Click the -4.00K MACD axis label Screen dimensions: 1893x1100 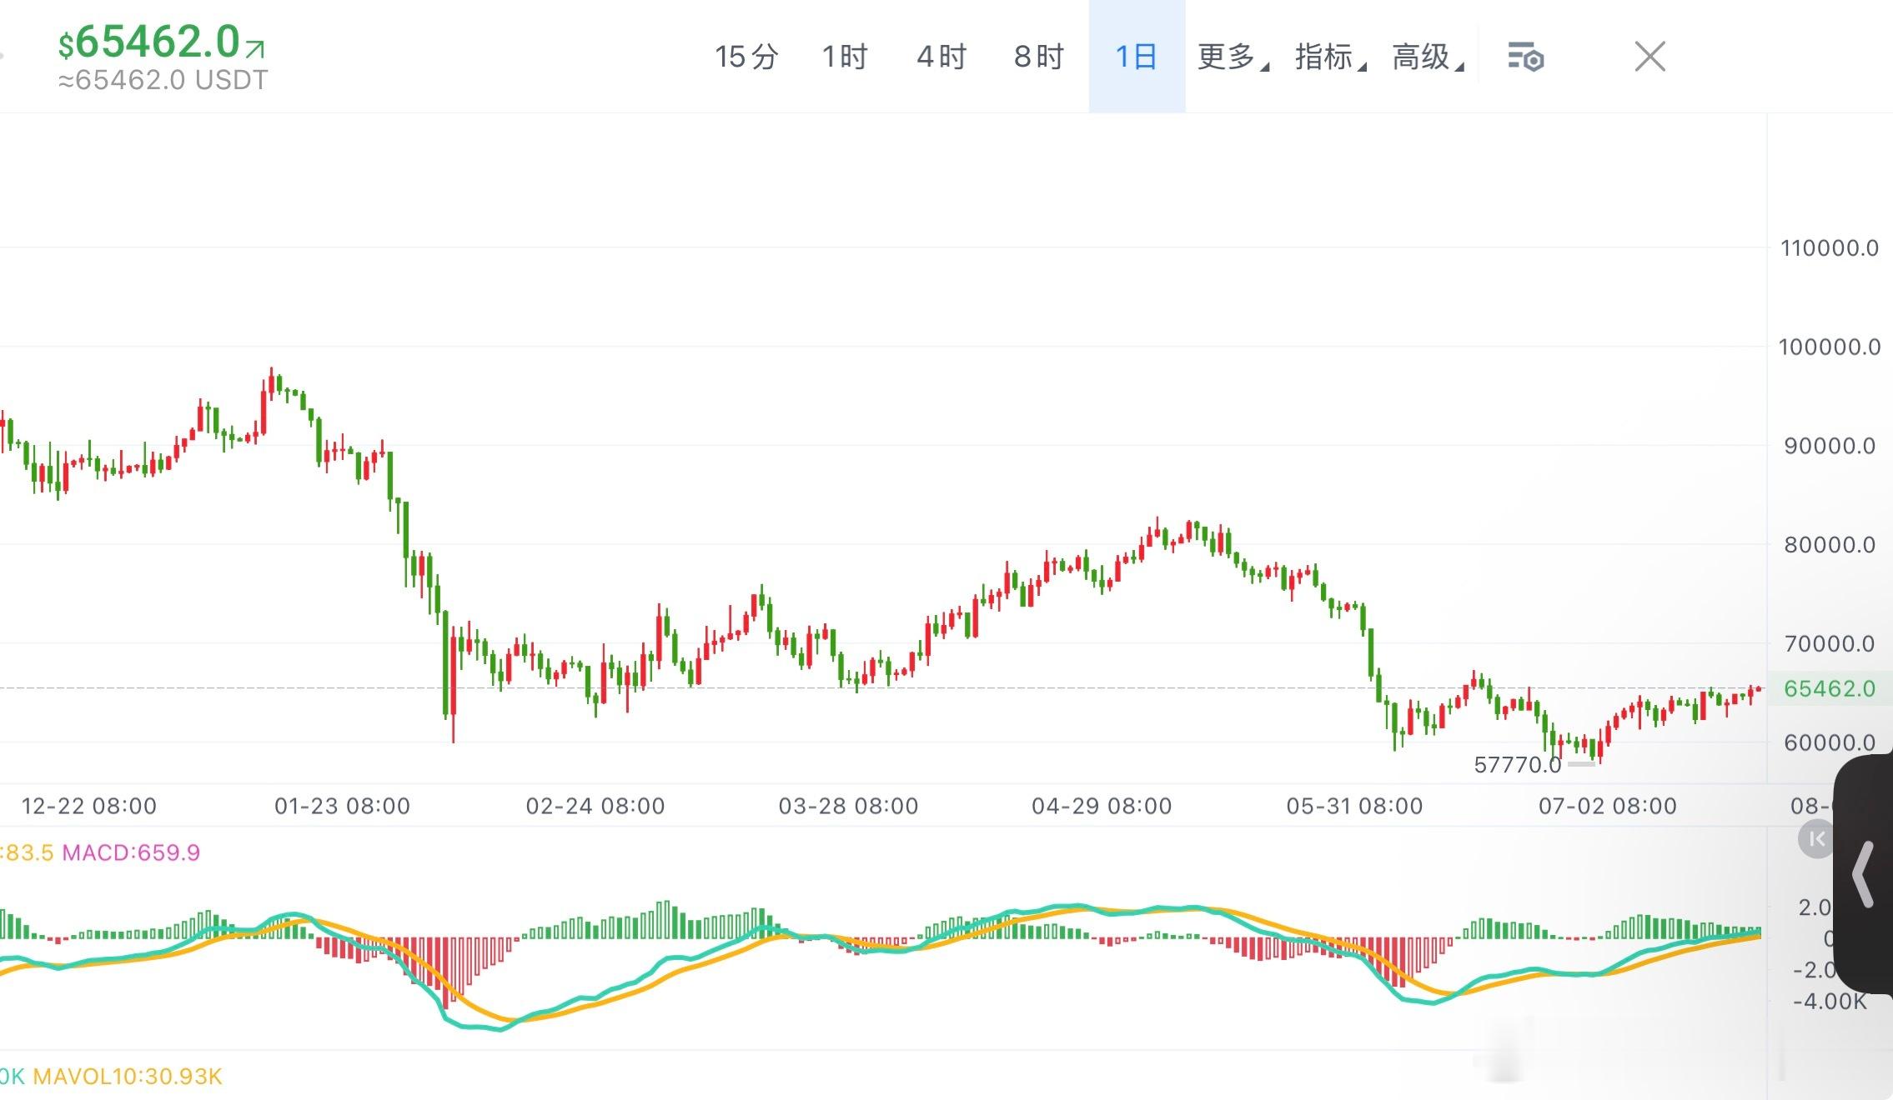1830,1001
